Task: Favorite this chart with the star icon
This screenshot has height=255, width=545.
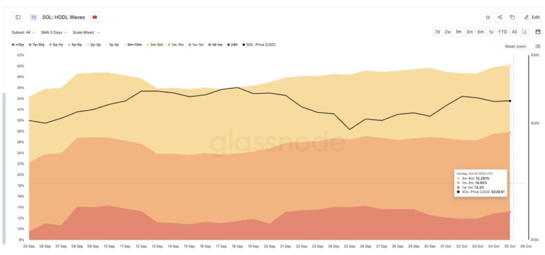Action: click(x=488, y=17)
